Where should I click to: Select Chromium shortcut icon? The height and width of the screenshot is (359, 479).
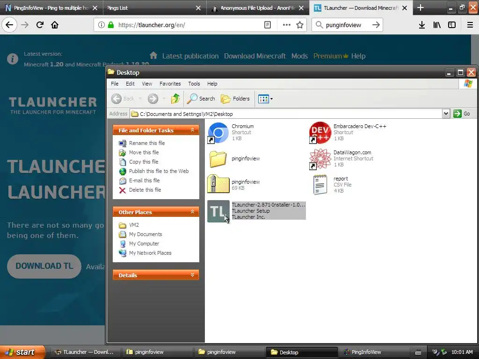tap(218, 133)
